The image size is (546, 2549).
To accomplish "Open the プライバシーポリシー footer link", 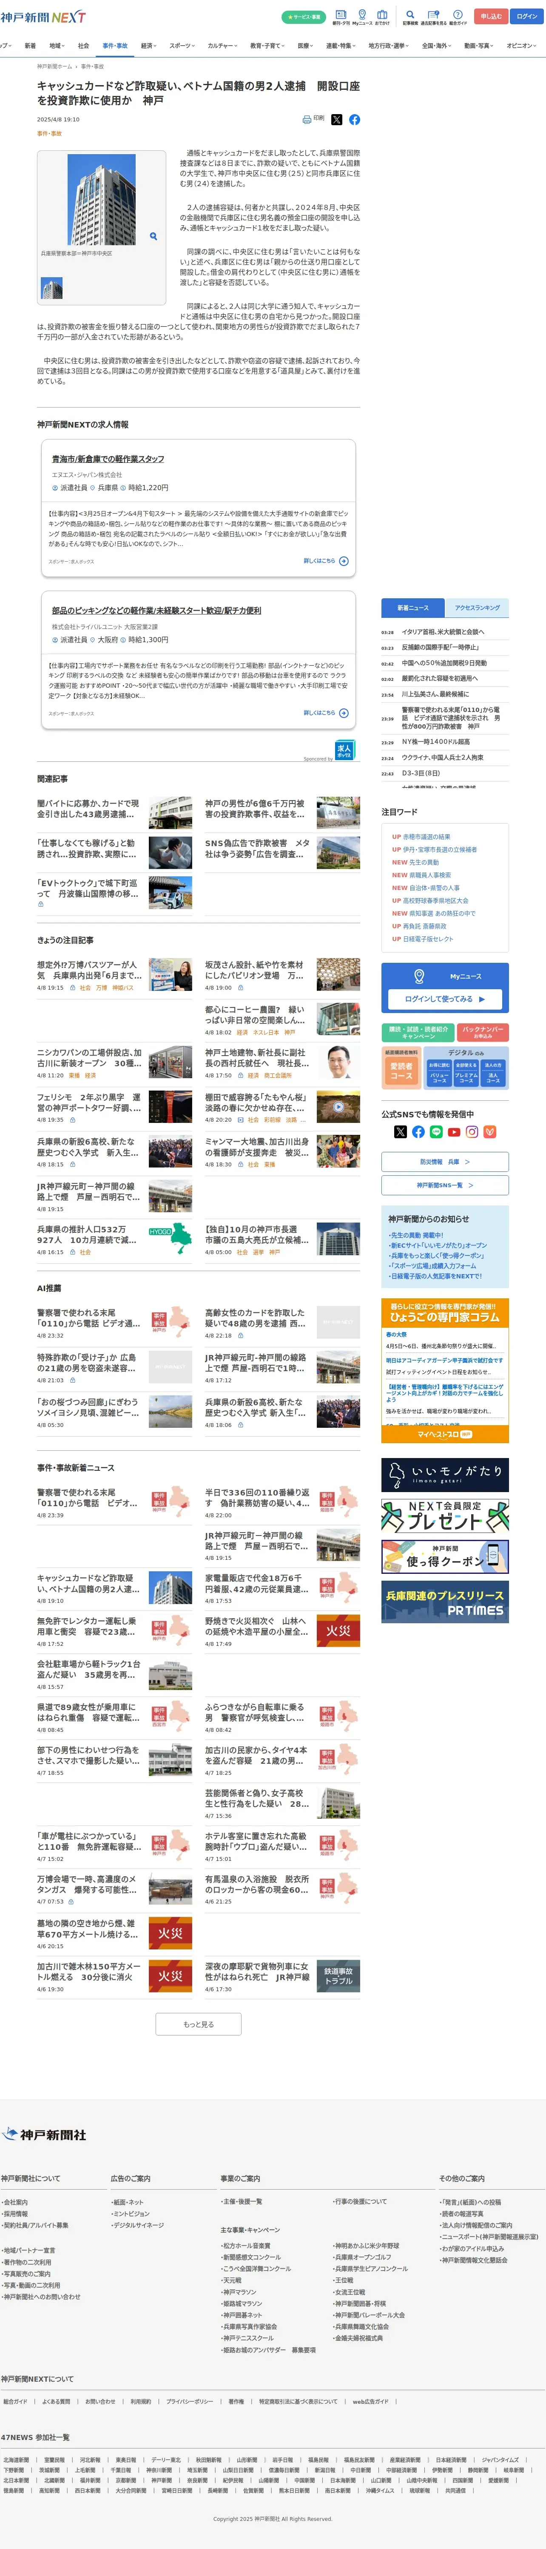I will 190,2402.
